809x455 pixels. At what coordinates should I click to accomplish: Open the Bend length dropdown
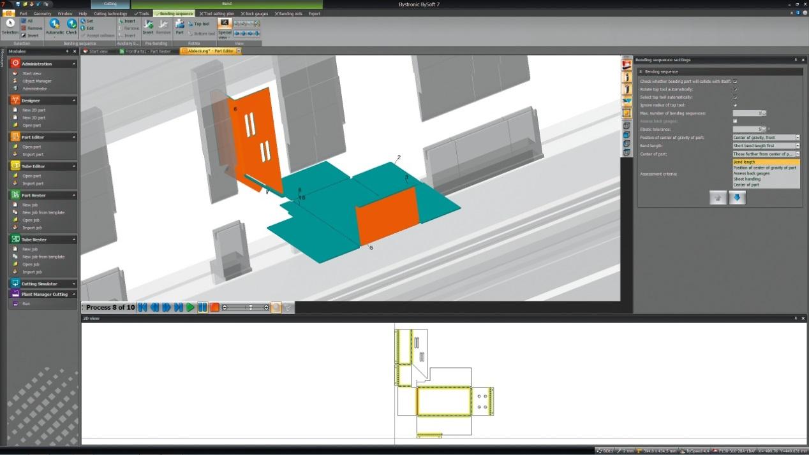[x=798, y=146]
